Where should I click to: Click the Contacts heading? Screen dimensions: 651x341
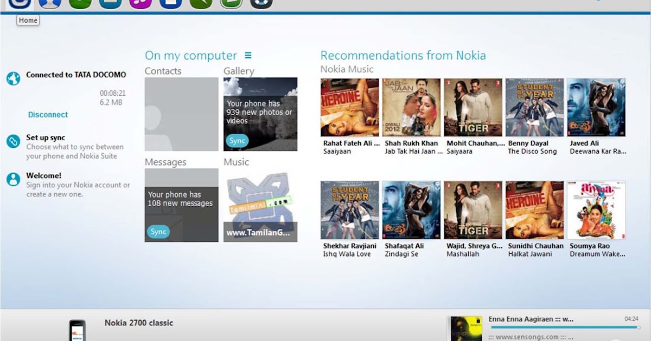tap(163, 71)
